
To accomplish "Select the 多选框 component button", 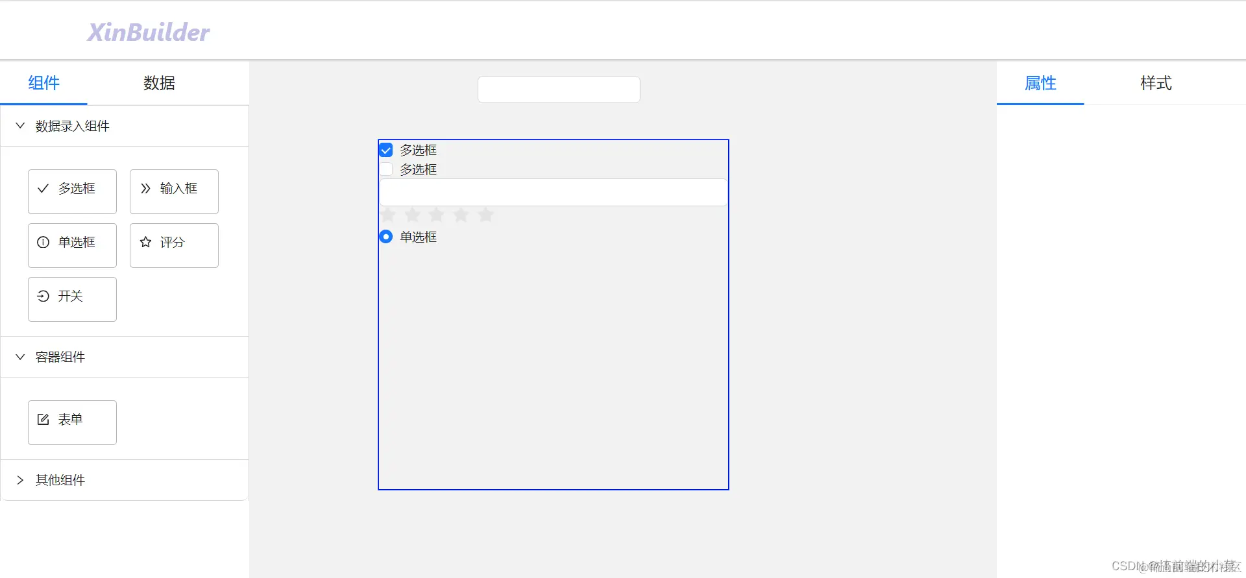I will (72, 191).
